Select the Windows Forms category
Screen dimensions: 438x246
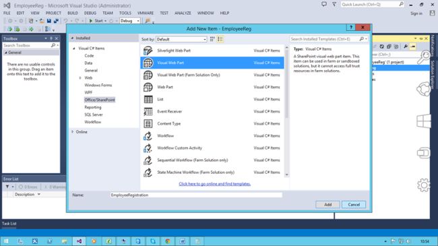point(98,85)
